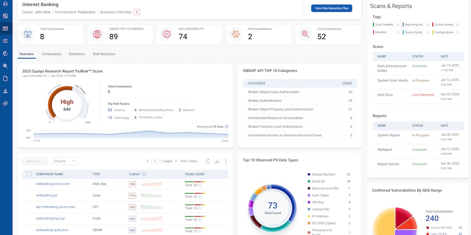Select the code window icon in sidebar

pos(5,29)
